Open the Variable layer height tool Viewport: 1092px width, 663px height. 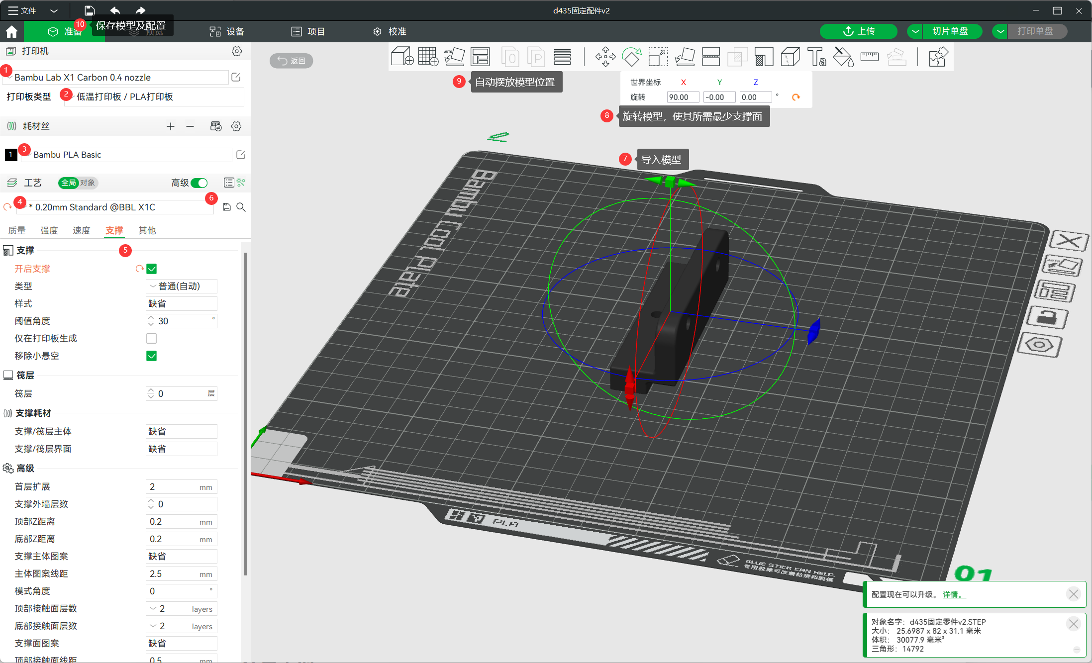(x=563, y=56)
